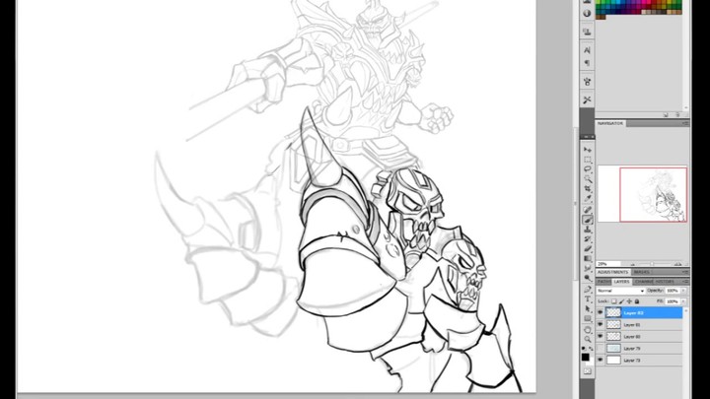Open the Layers panel options menu
The height and width of the screenshot is (399, 710).
[685, 282]
